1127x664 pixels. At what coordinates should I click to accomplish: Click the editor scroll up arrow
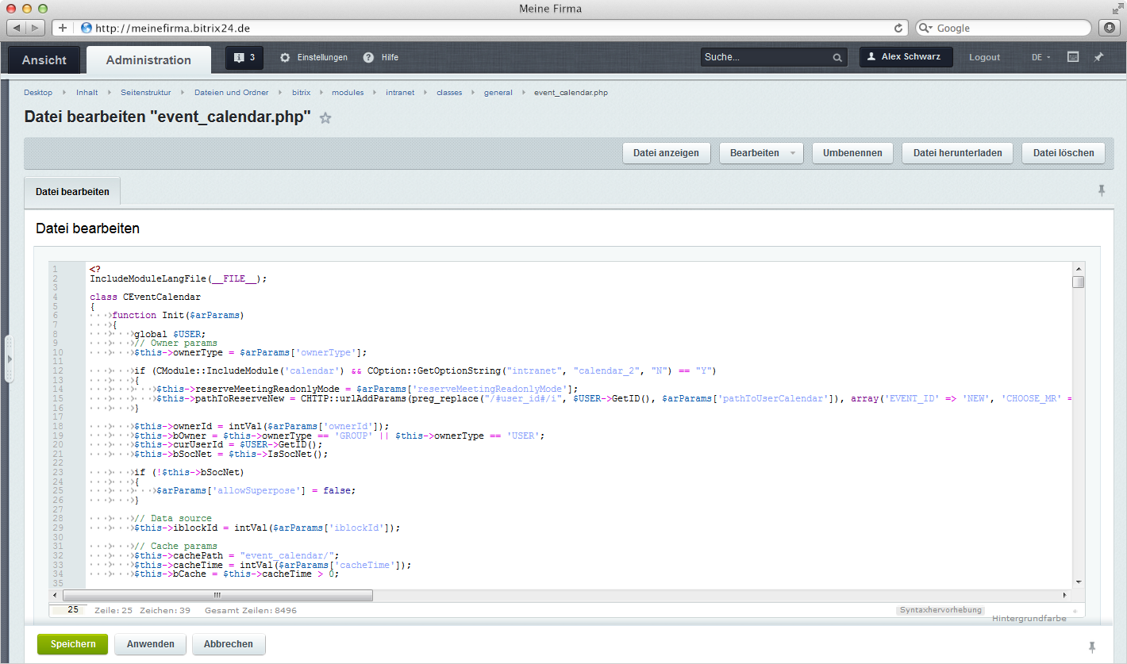click(1078, 268)
